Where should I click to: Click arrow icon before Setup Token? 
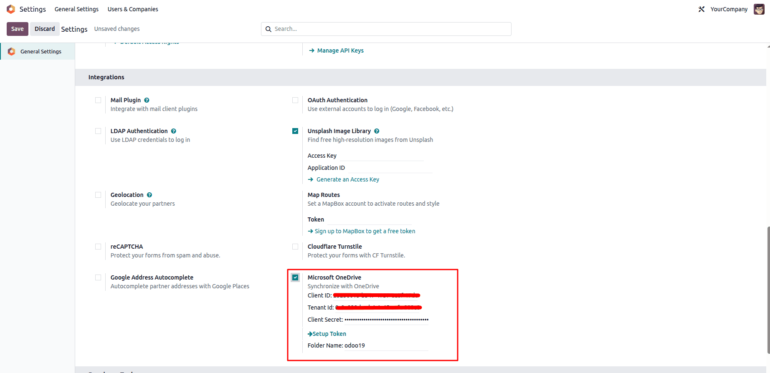[310, 334]
